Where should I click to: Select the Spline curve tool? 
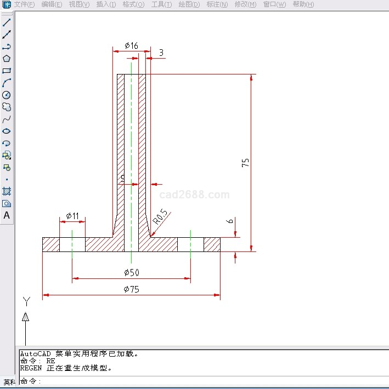tap(7, 119)
